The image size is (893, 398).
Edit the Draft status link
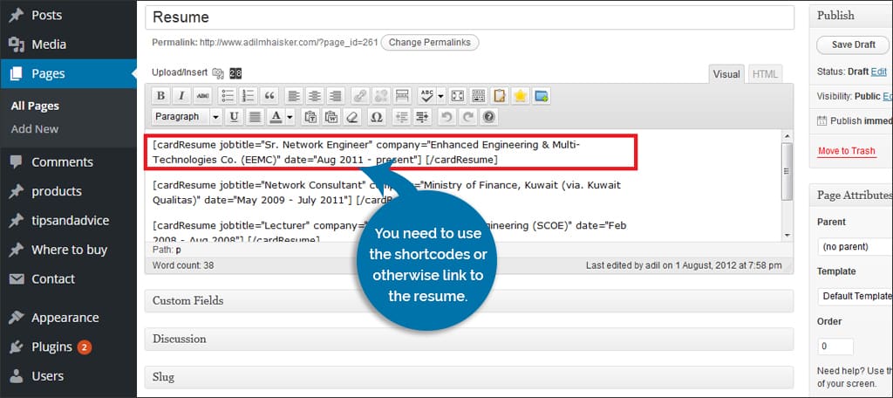[879, 72]
